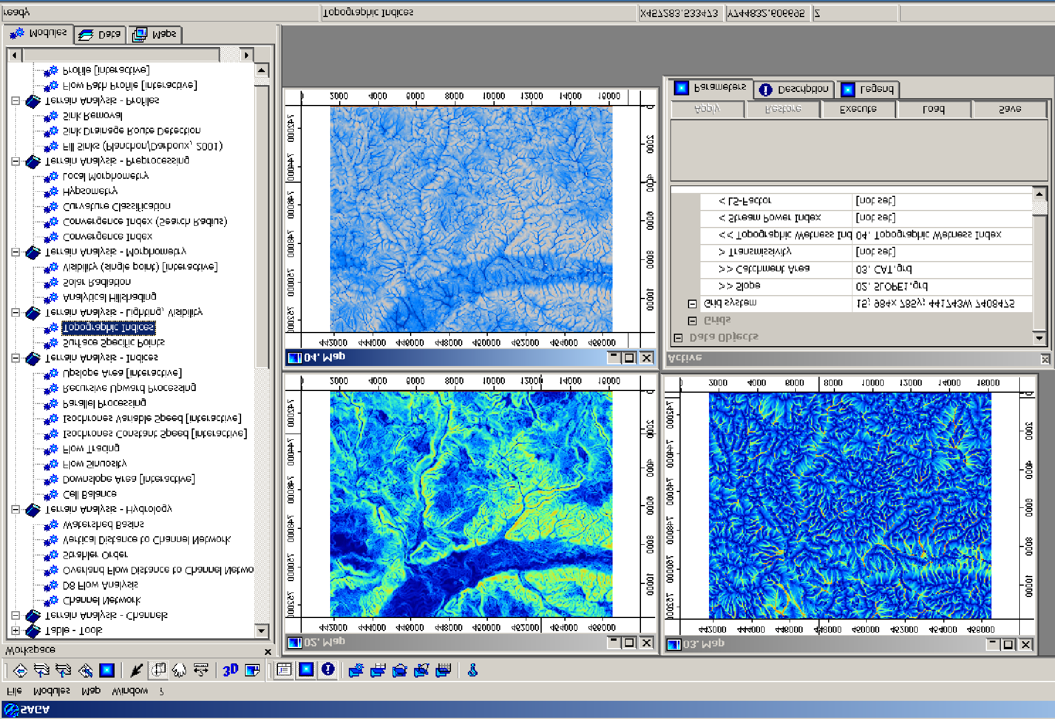The height and width of the screenshot is (719, 1055).
Task: Click the Terrain Analysis - Hydrology book icon
Action: click(33, 510)
